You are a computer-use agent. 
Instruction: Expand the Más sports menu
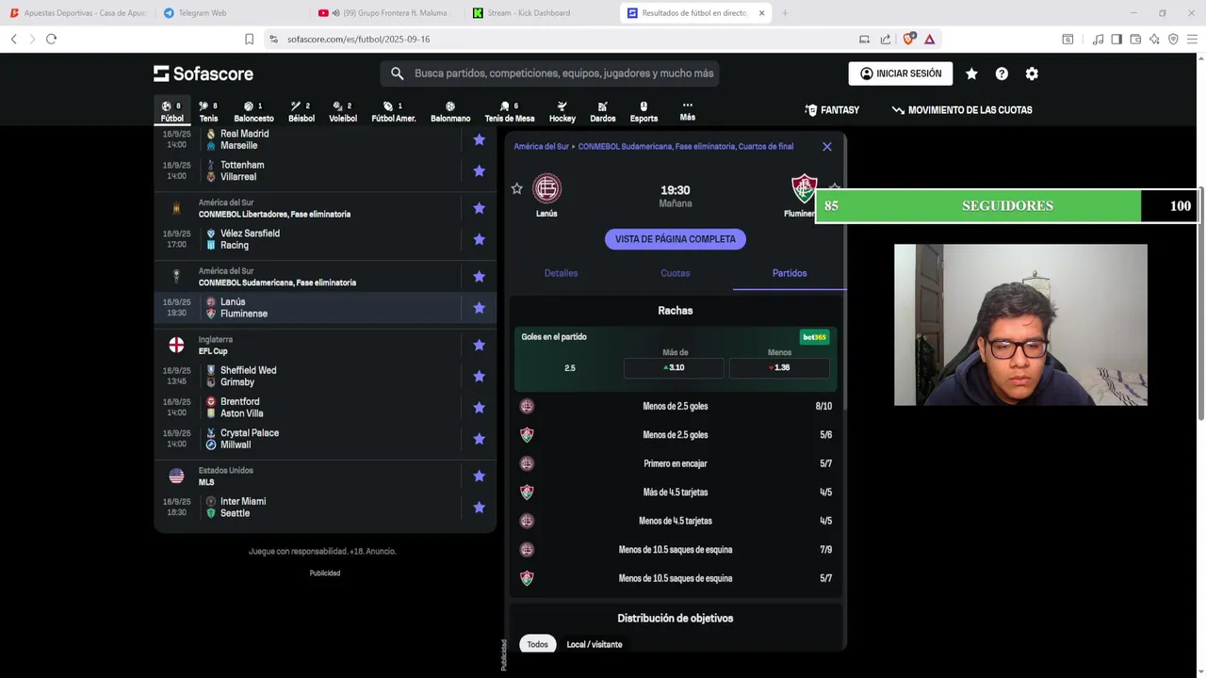pyautogui.click(x=688, y=111)
